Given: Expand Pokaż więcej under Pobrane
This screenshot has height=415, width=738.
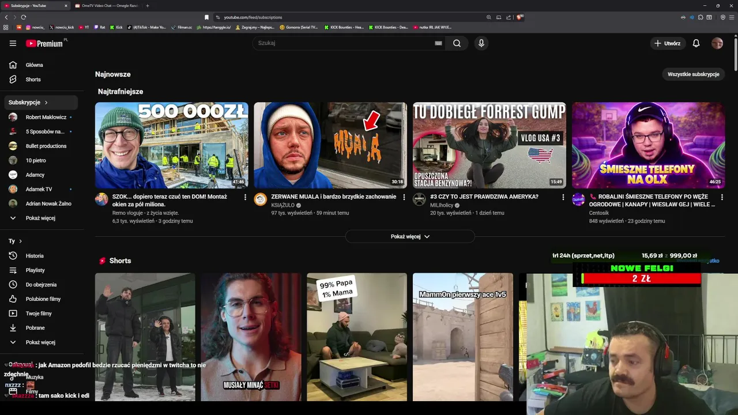Looking at the screenshot, I should [40, 342].
